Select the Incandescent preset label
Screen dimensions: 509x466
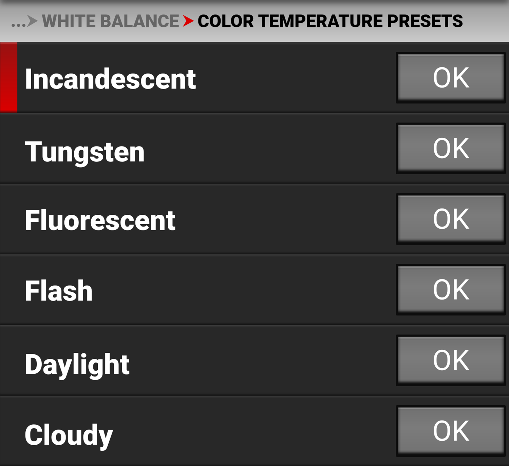[x=110, y=79]
